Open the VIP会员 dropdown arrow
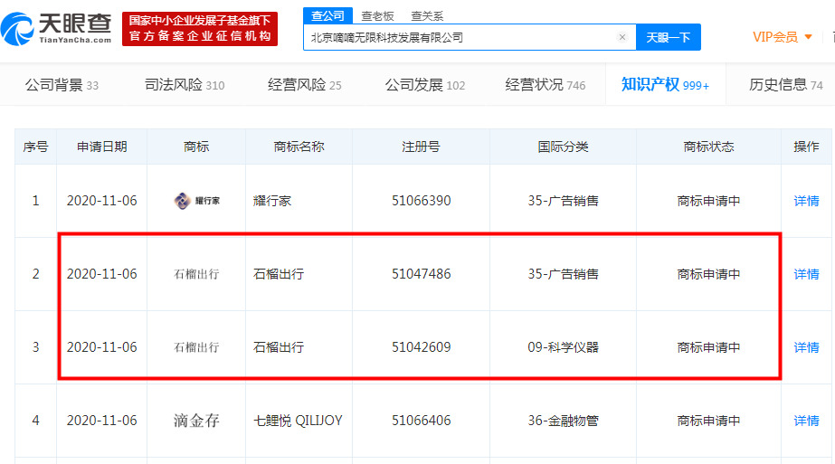Screen dimensions: 835x464 (x=808, y=37)
